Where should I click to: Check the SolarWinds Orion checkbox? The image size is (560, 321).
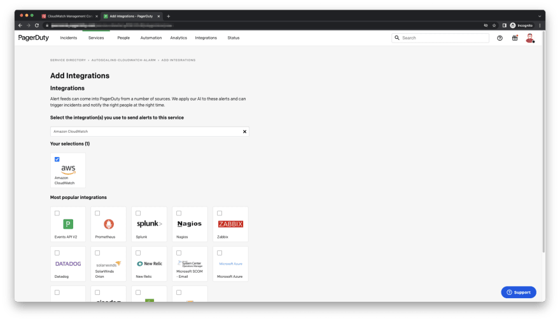97,253
